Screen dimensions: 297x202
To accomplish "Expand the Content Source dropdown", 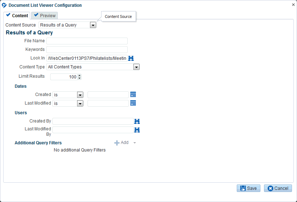I will tap(93, 25).
